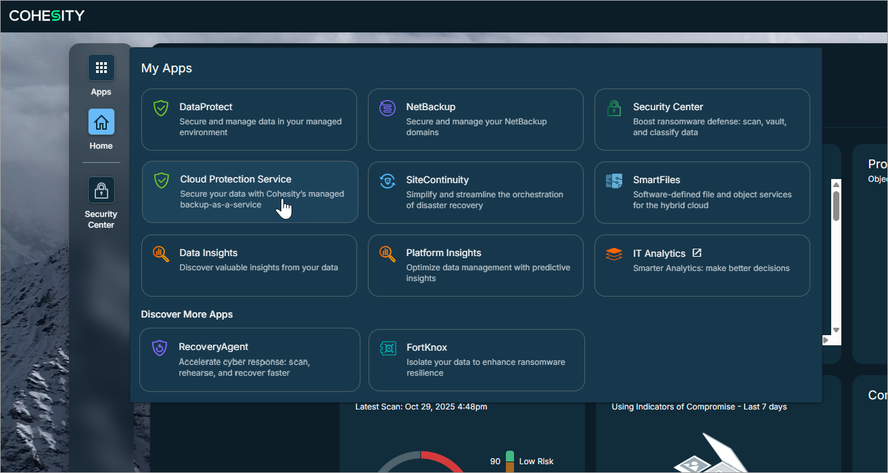The width and height of the screenshot is (888, 473).
Task: Open Security Center sidebar lock icon
Action: 101,190
